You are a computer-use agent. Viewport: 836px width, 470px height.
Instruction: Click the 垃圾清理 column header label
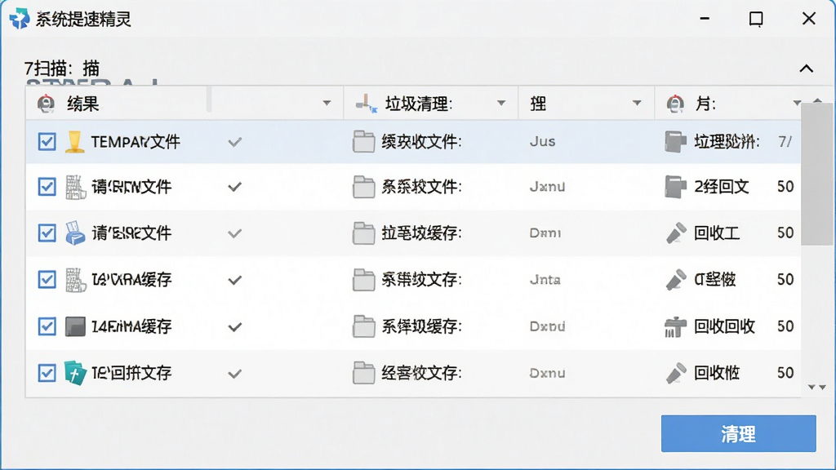(x=419, y=104)
